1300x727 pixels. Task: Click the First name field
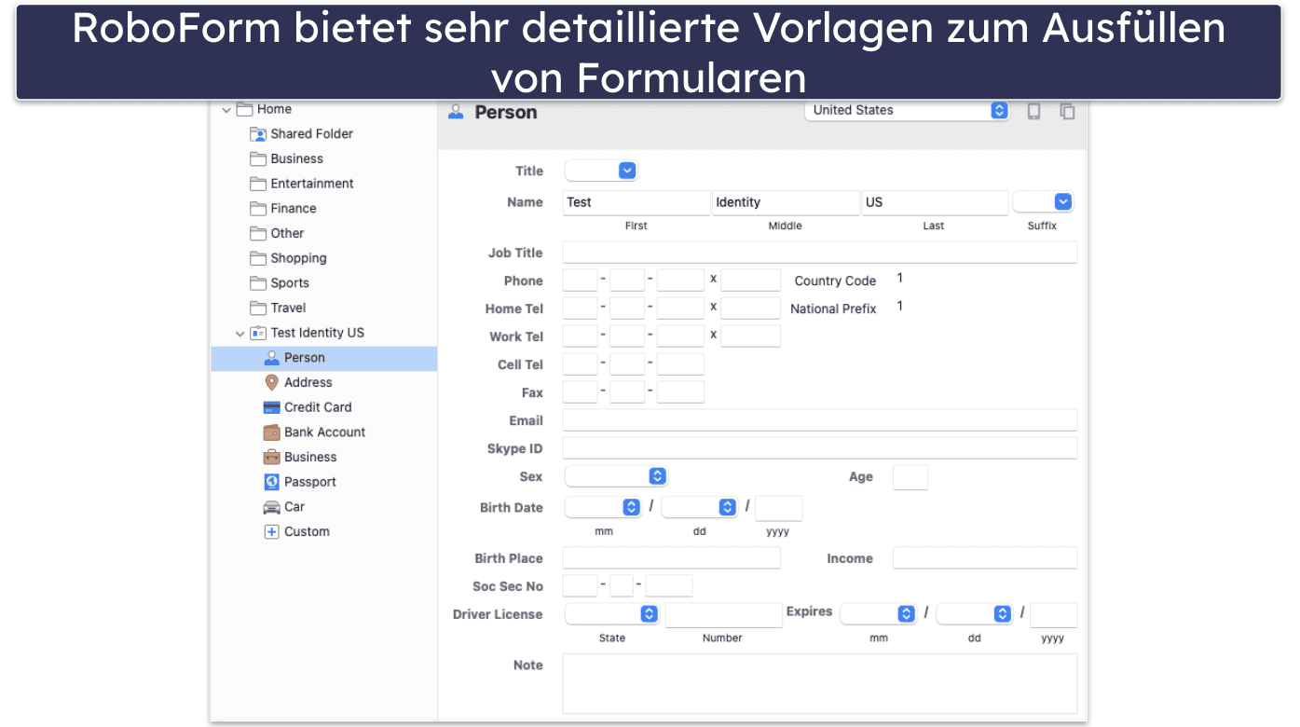point(636,202)
